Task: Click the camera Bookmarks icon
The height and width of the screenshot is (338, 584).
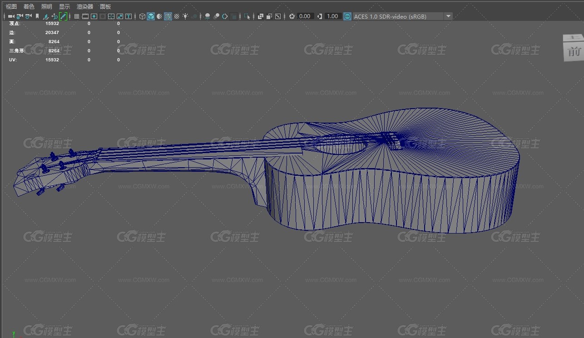Action: (37, 16)
